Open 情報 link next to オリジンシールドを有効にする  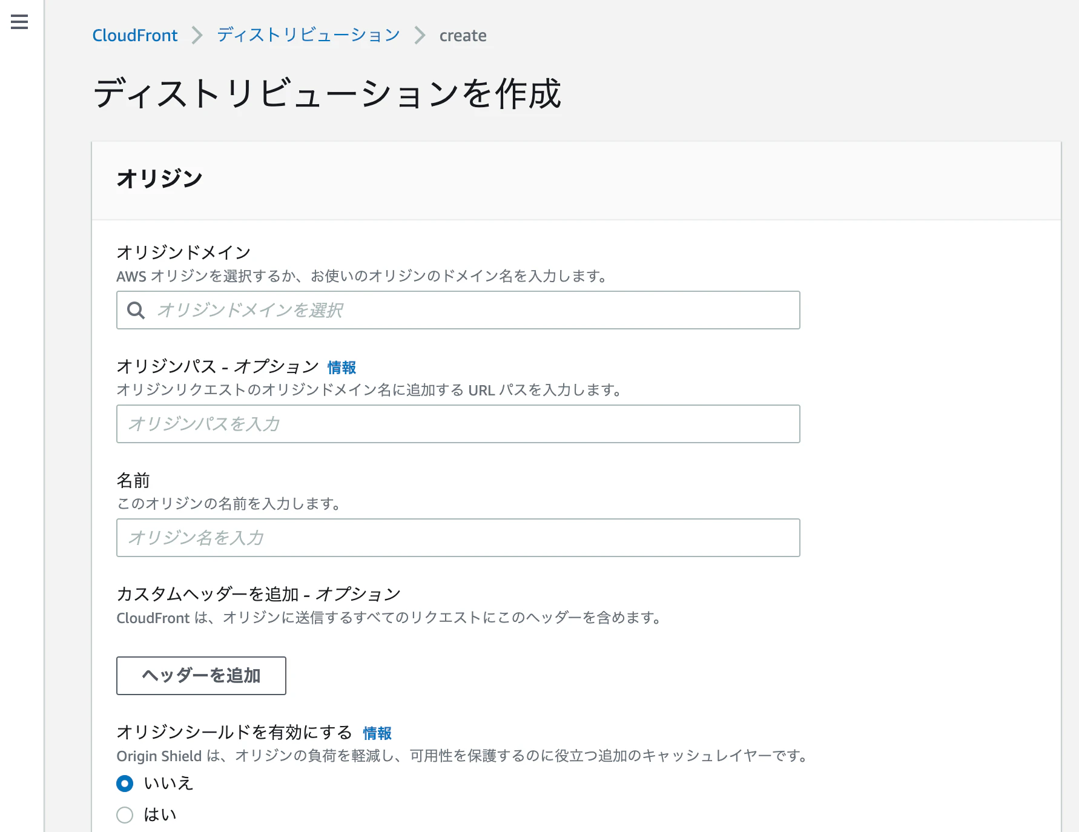[x=377, y=733]
